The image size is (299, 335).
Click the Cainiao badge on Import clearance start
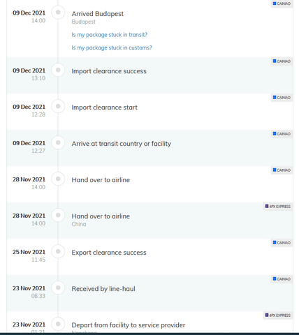[x=282, y=98]
